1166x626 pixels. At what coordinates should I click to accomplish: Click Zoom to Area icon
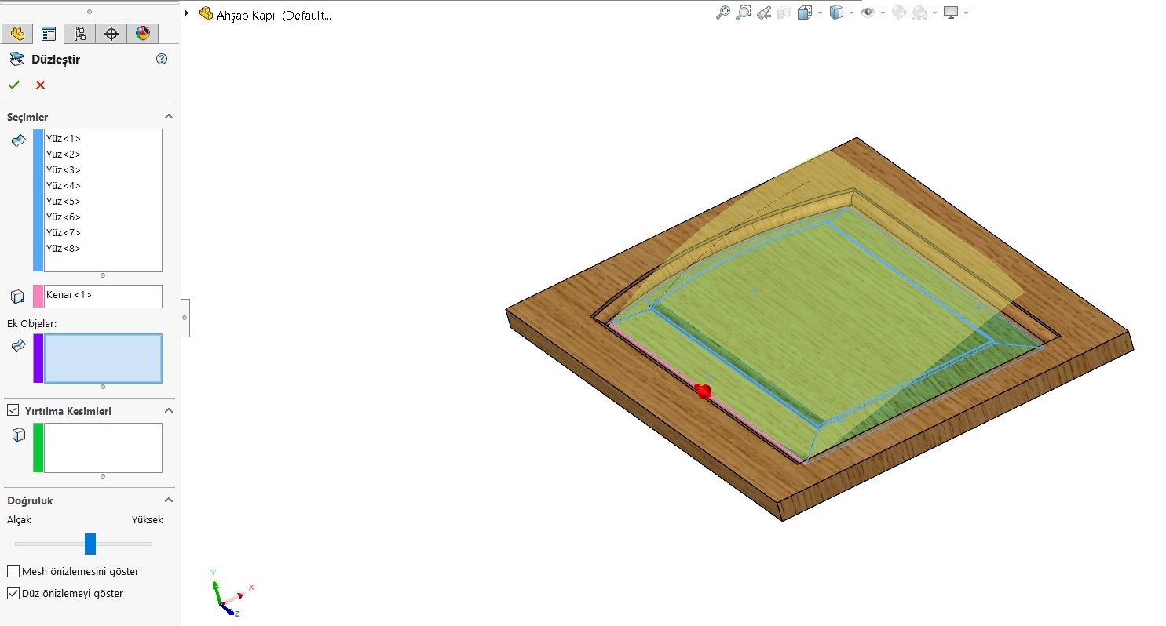tap(744, 13)
